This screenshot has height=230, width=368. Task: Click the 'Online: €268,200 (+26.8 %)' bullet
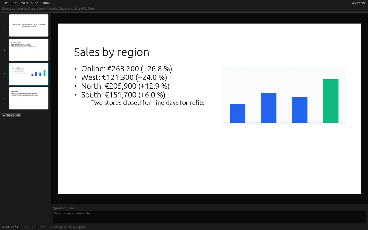pyautogui.click(x=127, y=68)
